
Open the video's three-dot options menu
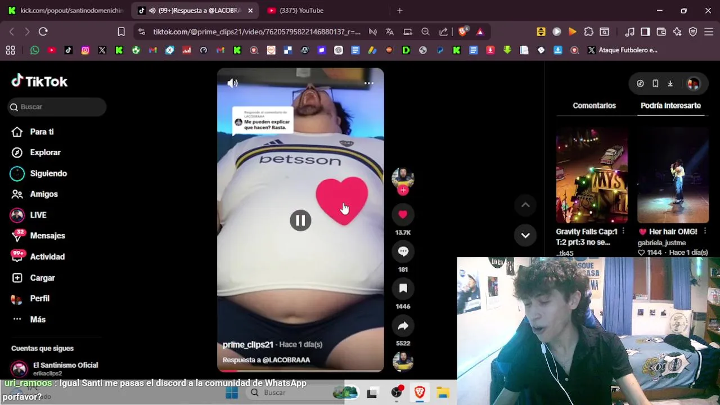[368, 83]
